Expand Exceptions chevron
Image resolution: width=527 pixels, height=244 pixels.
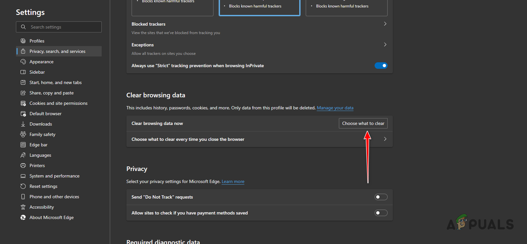coord(385,44)
